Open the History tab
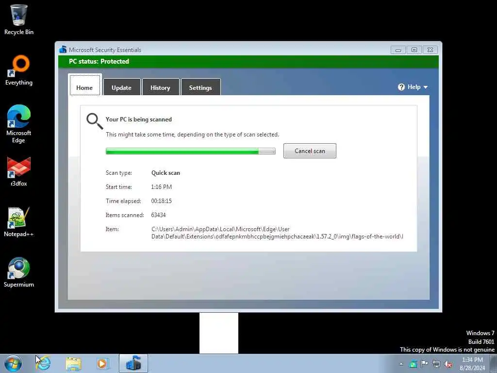The image size is (497, 373). click(160, 87)
